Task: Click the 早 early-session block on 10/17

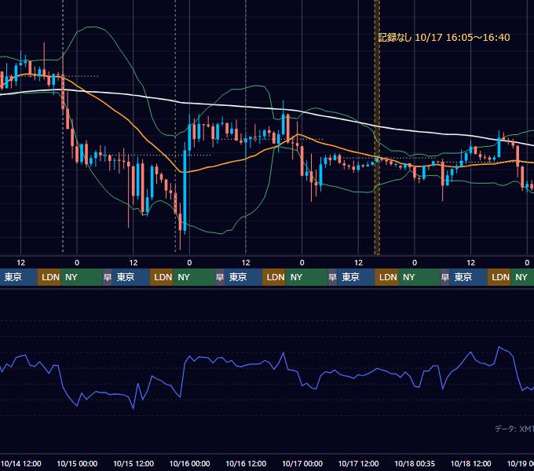Action: (333, 277)
